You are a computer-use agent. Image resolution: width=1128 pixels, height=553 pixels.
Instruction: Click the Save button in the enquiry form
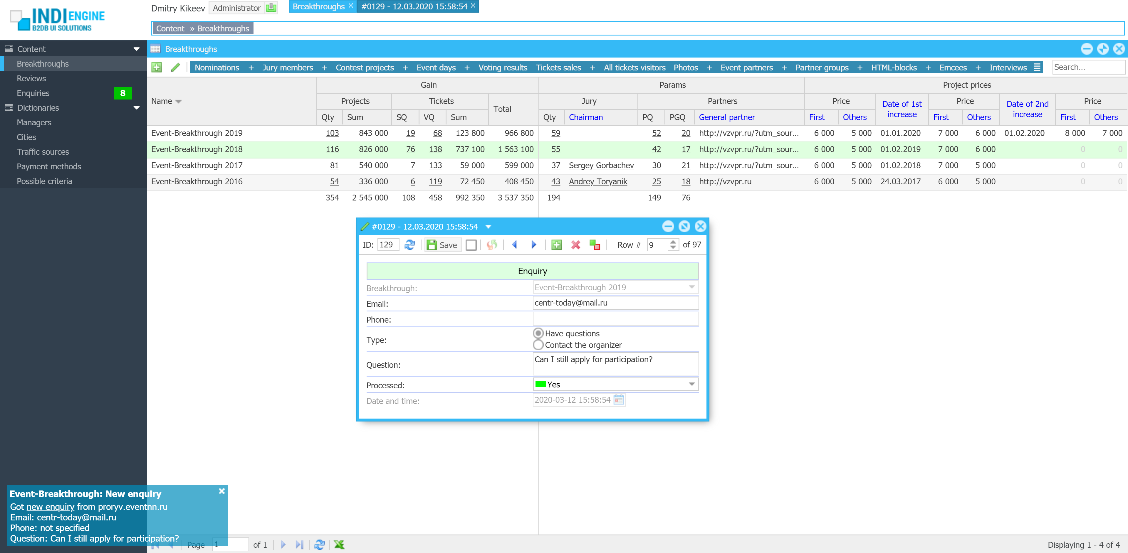pyautogui.click(x=443, y=245)
